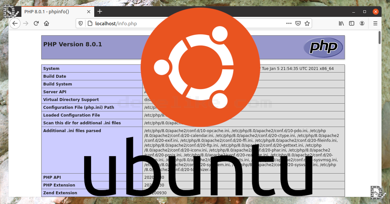Viewport: 390px width, 204px height.
Task: Bookmark this page with the star
Action: tap(307, 23)
